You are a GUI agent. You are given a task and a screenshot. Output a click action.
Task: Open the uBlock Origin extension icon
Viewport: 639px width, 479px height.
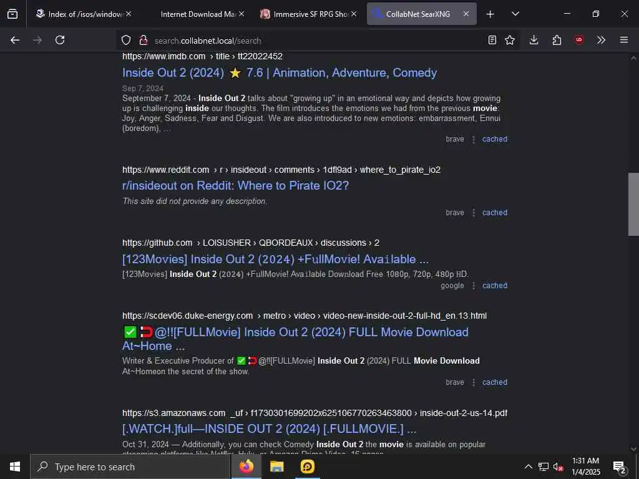coord(579,40)
